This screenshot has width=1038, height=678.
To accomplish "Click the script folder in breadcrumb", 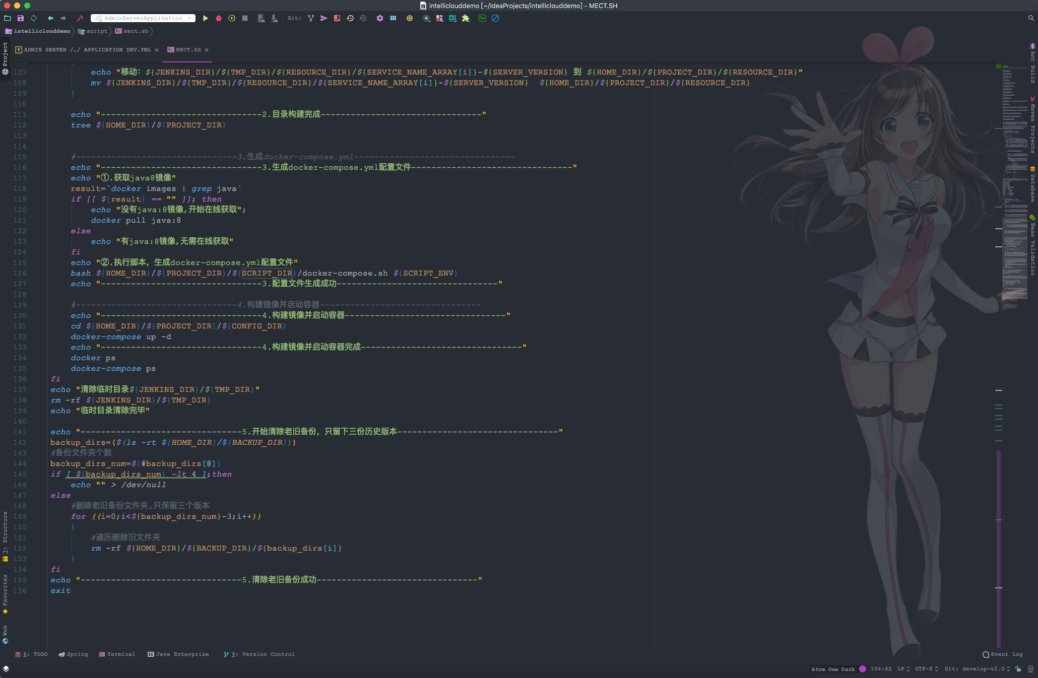I will tap(93, 31).
